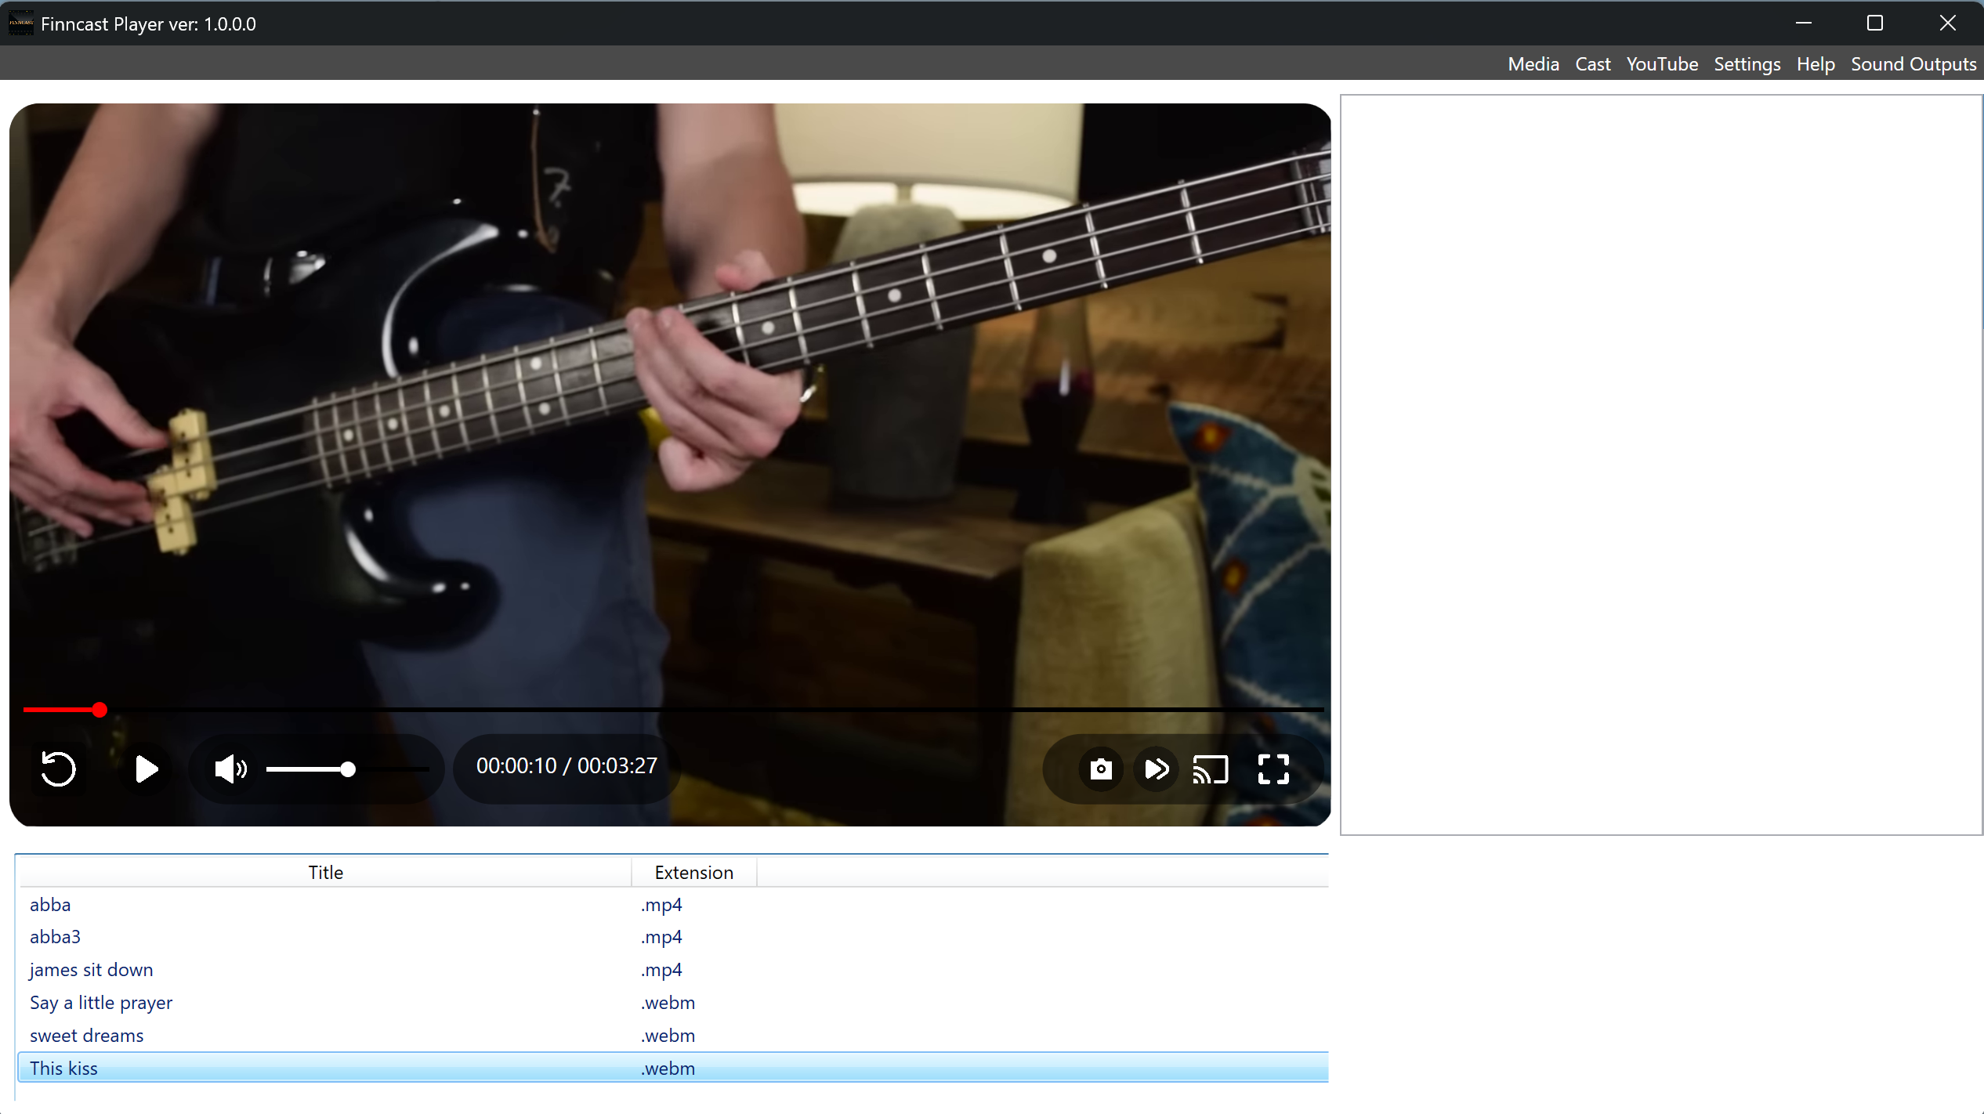Open the Cast menu
The image size is (1984, 1114).
pos(1592,64)
